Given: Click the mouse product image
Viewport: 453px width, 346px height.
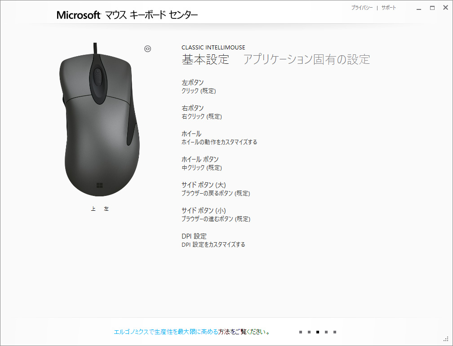Looking at the screenshot, I should point(99,120).
